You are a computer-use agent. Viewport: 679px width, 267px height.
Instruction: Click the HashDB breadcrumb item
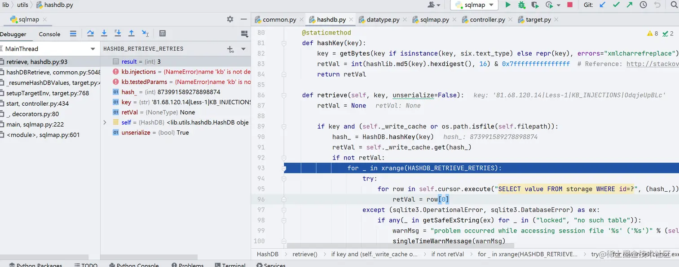[268, 254]
